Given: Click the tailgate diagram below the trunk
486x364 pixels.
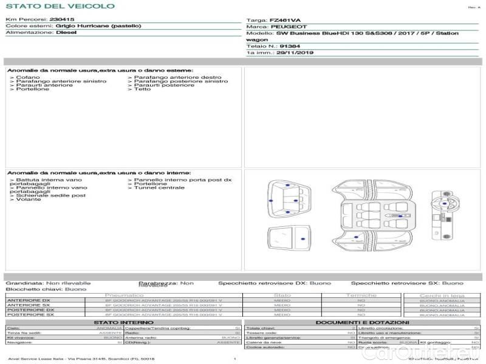Looking at the screenshot, I should coord(289,238).
